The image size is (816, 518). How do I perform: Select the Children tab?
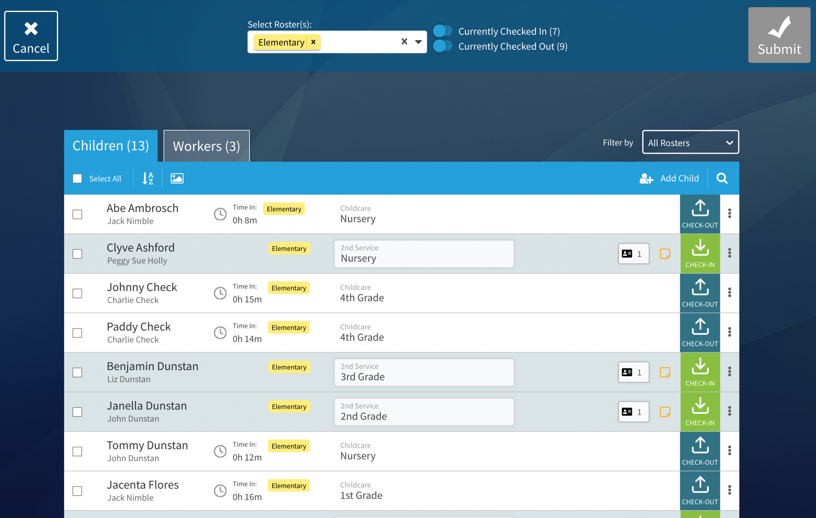point(110,145)
